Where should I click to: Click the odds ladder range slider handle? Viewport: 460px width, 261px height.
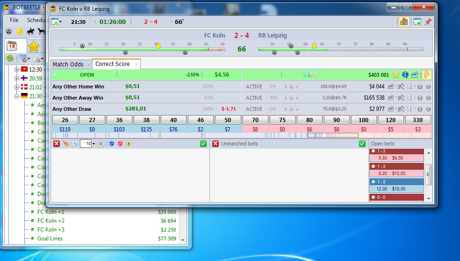click(x=333, y=135)
